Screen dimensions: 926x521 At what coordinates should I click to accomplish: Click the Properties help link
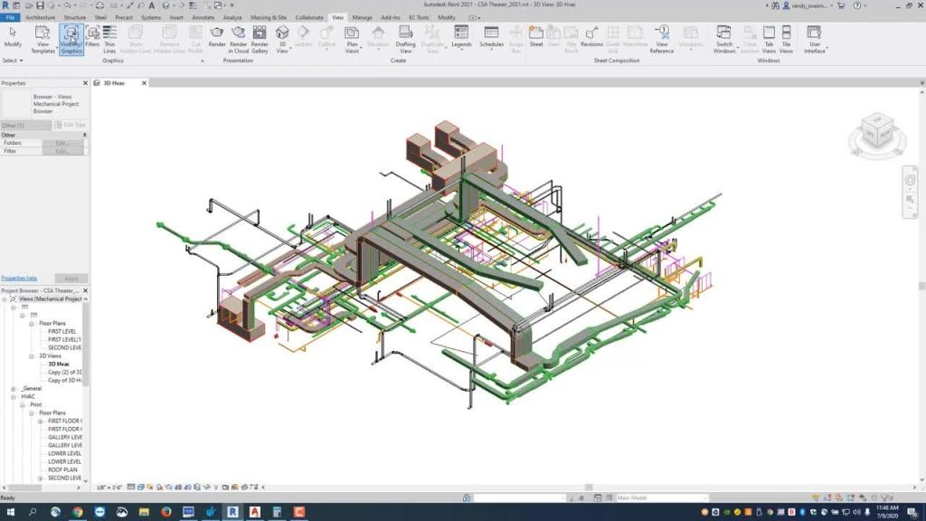pos(19,279)
